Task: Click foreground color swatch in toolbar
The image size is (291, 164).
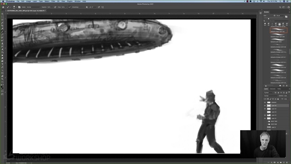Action: click(2, 87)
